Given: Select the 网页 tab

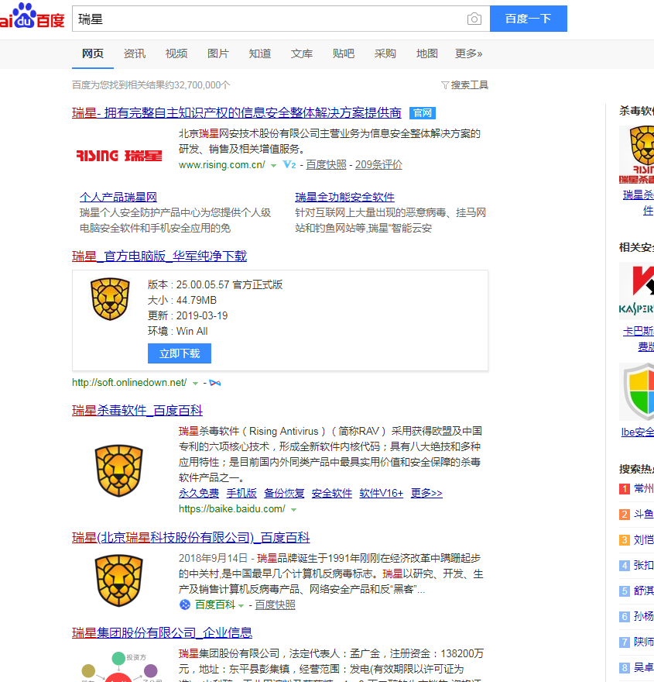Looking at the screenshot, I should [93, 53].
